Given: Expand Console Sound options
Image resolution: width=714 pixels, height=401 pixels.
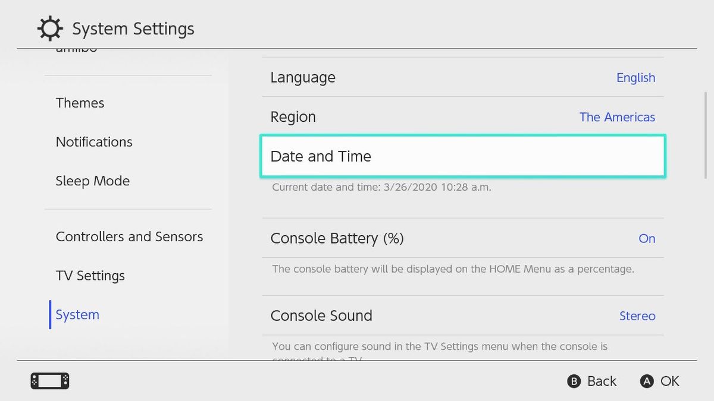Looking at the screenshot, I should coord(463,315).
